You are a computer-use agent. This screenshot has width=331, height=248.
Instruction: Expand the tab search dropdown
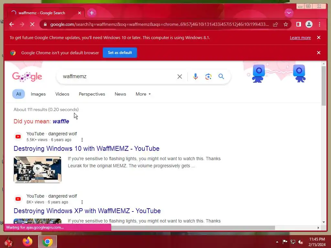tap(289, 13)
